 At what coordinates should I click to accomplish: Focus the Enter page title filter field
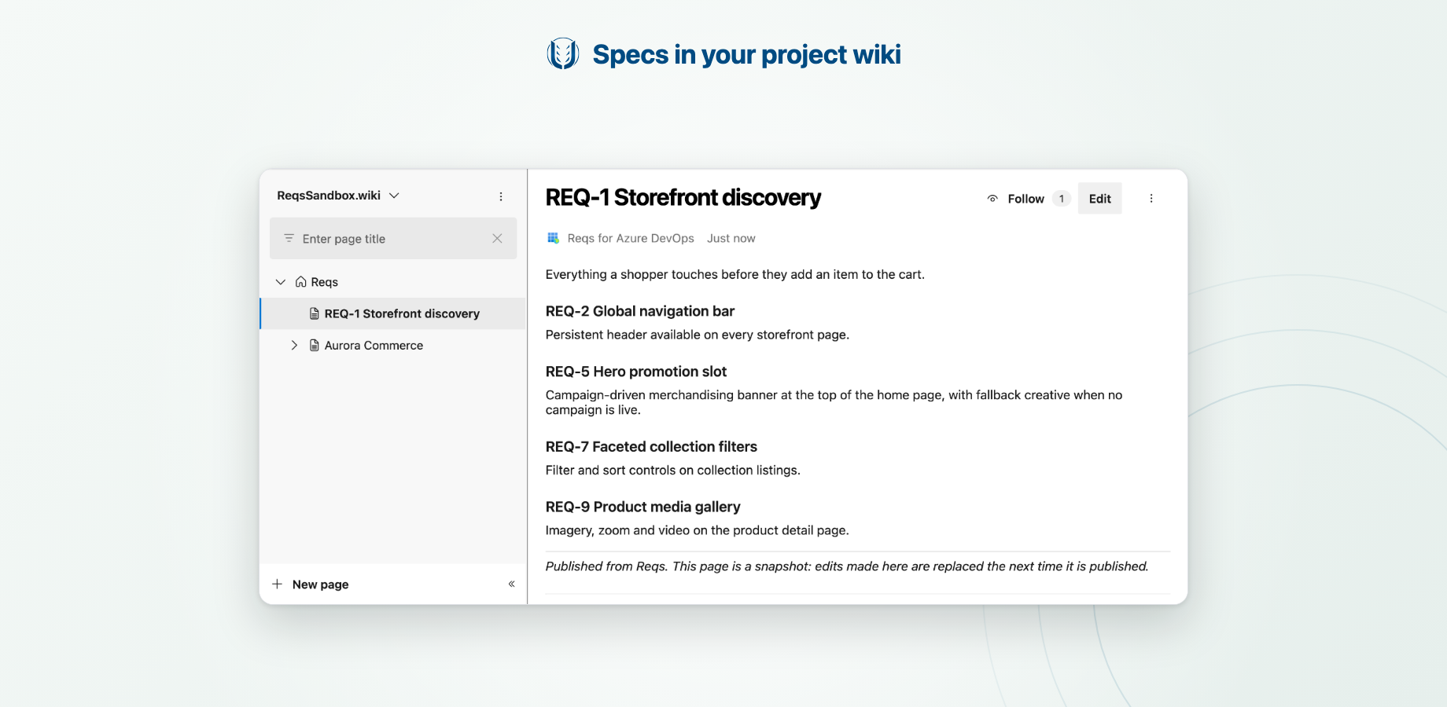pos(393,238)
